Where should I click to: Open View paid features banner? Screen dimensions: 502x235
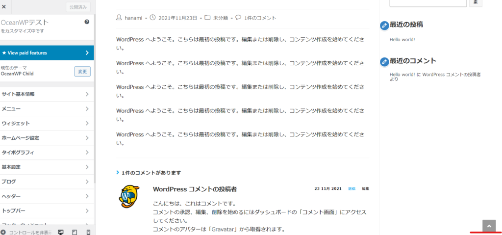pyautogui.click(x=47, y=53)
